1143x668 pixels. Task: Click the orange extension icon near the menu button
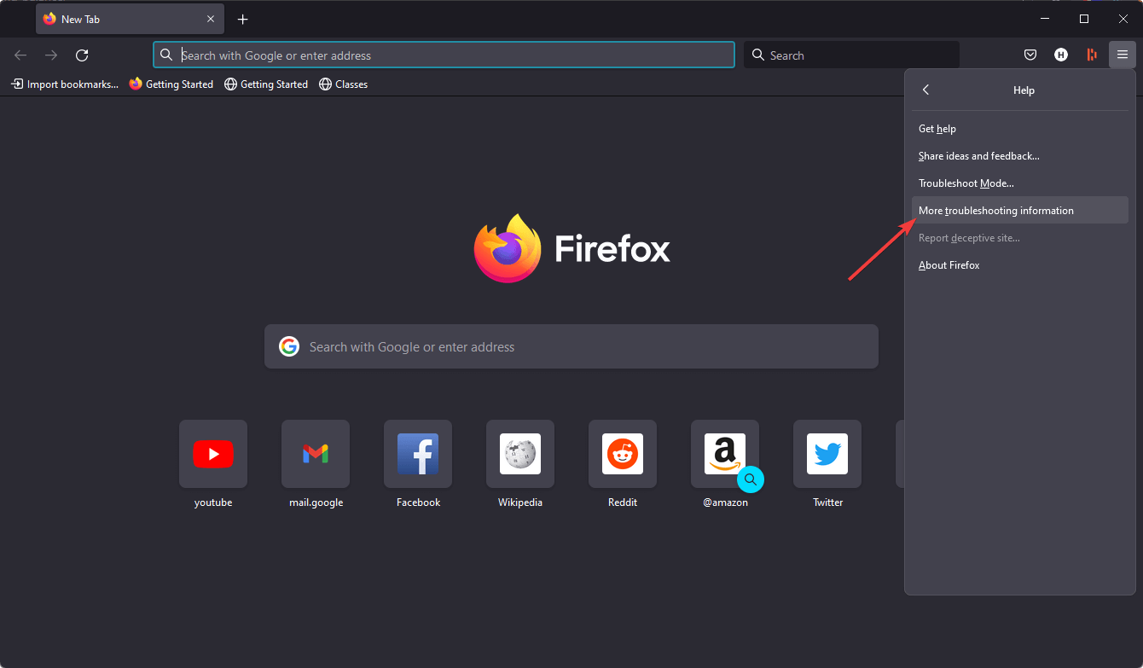point(1091,54)
